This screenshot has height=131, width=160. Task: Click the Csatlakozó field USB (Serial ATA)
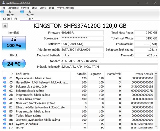[82, 44]
